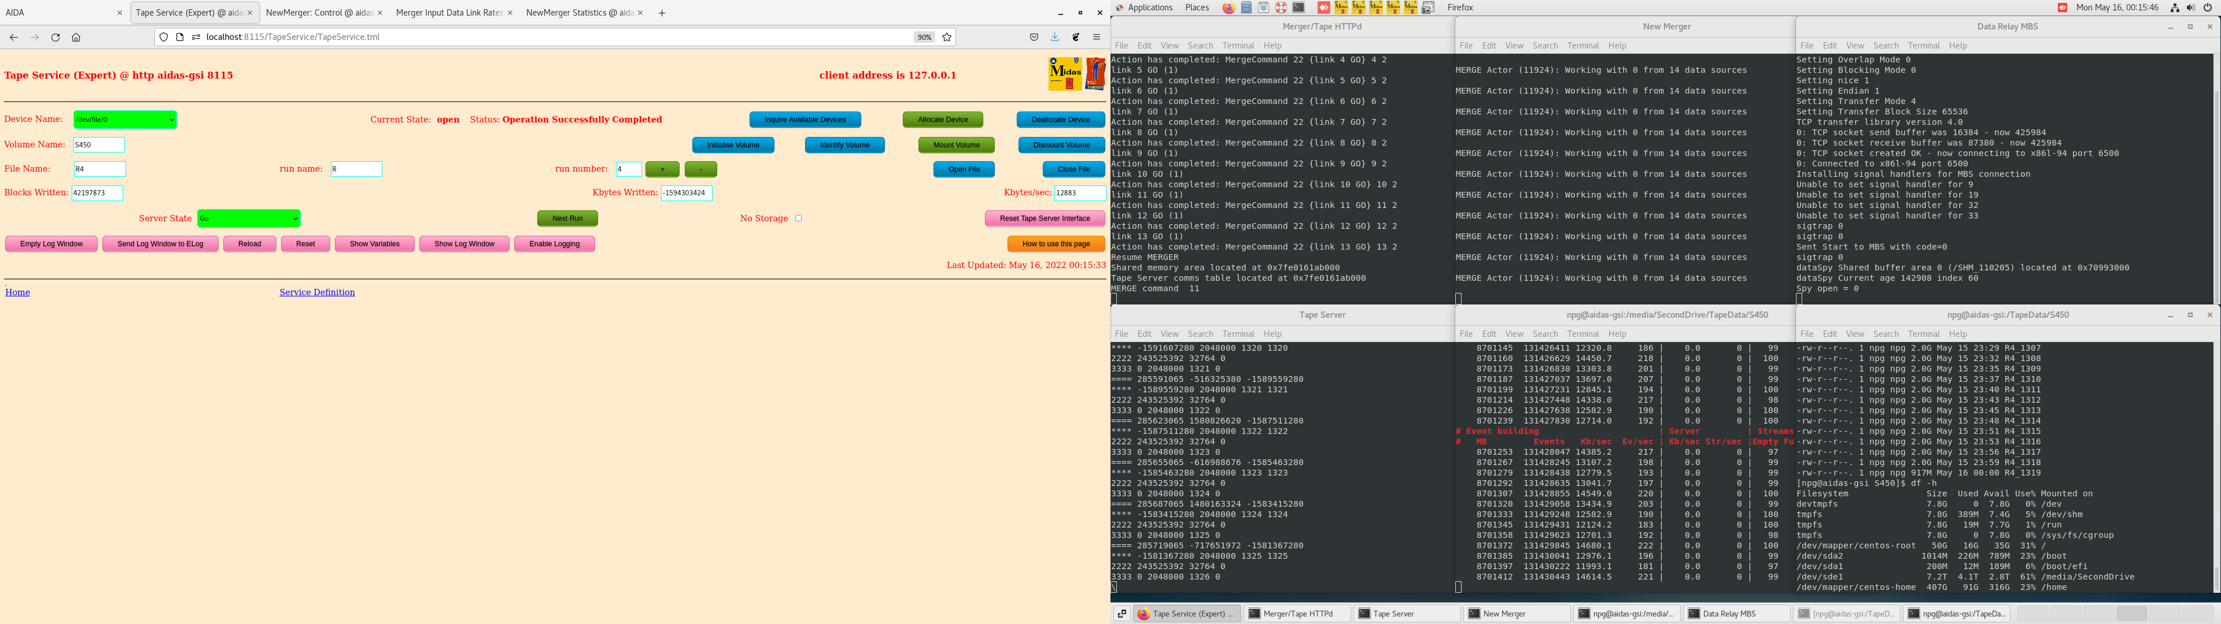The width and height of the screenshot is (2221, 624).
Task: Open How to use this page
Action: click(1056, 244)
